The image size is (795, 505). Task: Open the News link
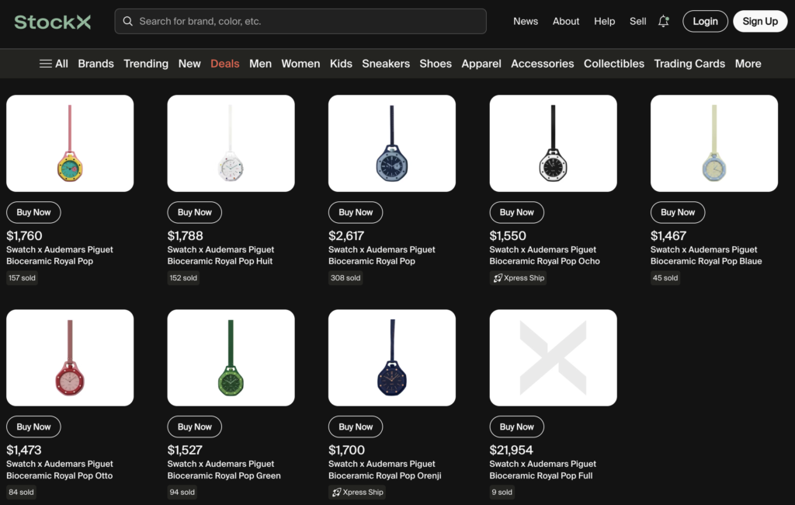click(526, 21)
